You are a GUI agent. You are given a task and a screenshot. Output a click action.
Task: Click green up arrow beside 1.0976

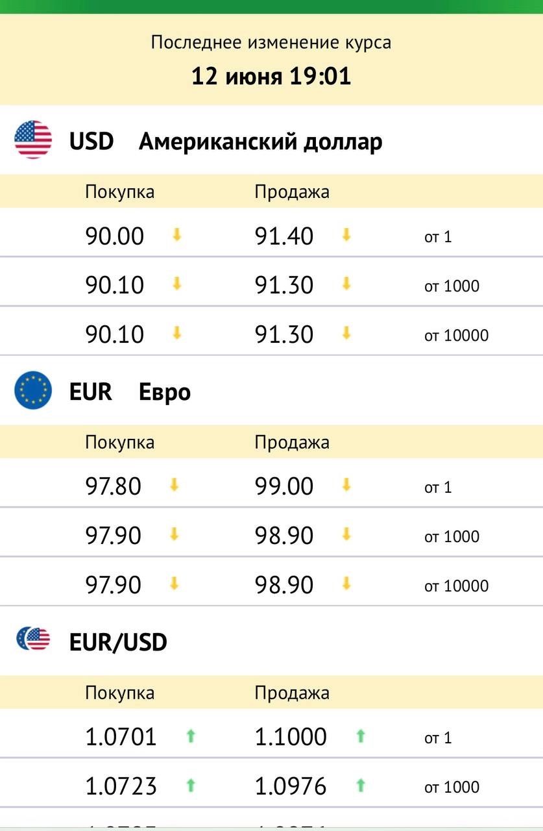[361, 786]
